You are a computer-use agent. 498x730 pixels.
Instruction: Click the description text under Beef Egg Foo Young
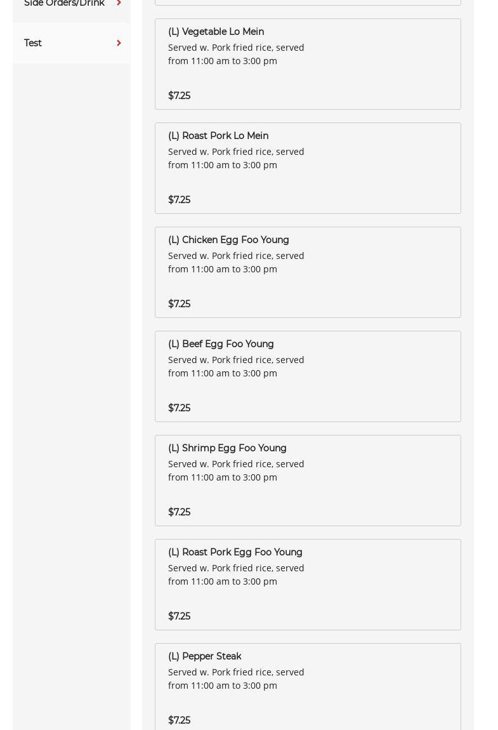point(236,366)
